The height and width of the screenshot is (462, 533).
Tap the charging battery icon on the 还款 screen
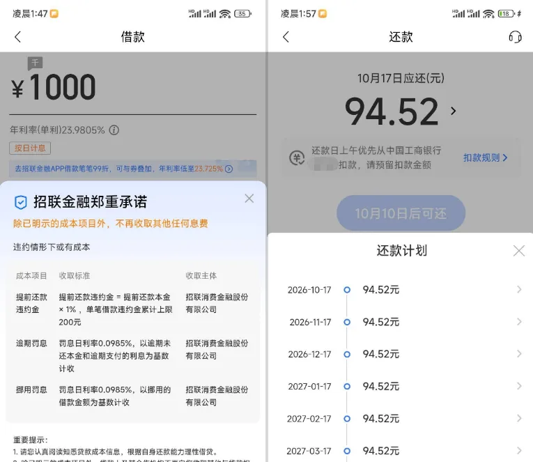pyautogui.click(x=509, y=14)
